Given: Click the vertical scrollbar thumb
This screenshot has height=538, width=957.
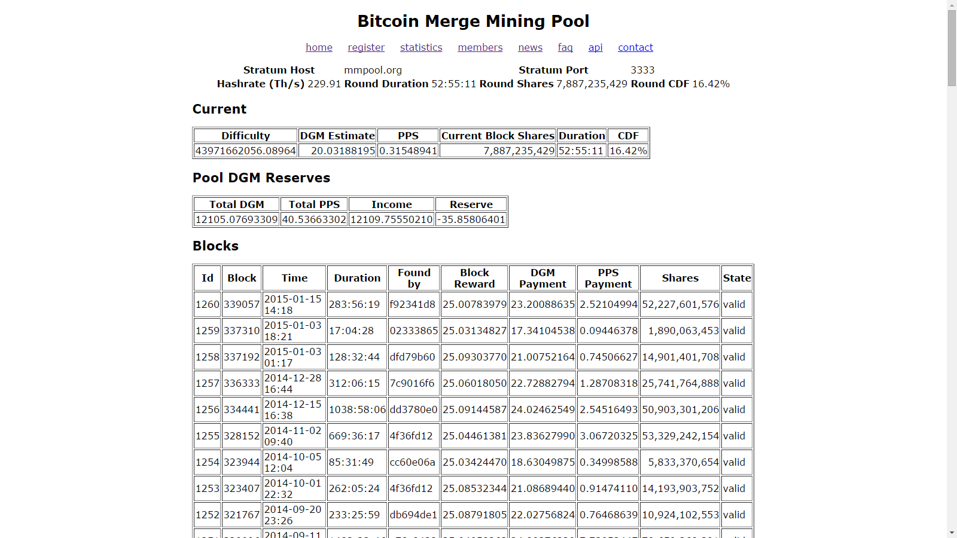Looking at the screenshot, I should click(x=952, y=48).
